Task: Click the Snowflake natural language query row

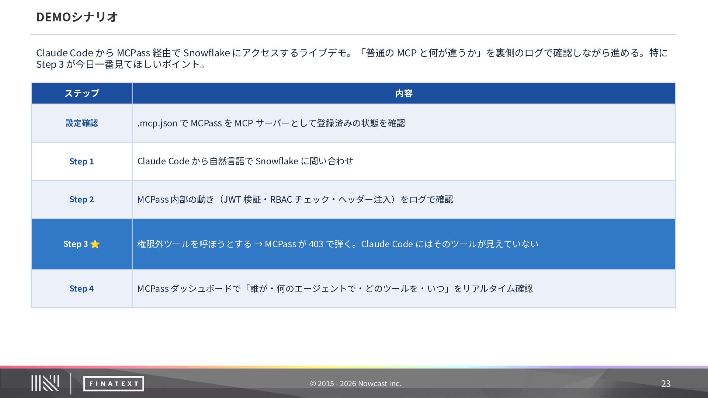Action: pyautogui.click(x=245, y=161)
